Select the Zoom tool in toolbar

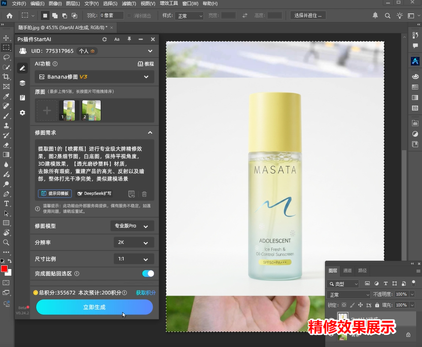point(6,243)
